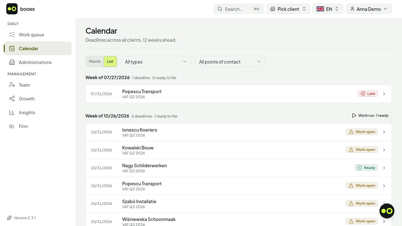This screenshot has width=402, height=226.
Task: Click the Firm library icon
Action: 12,126
